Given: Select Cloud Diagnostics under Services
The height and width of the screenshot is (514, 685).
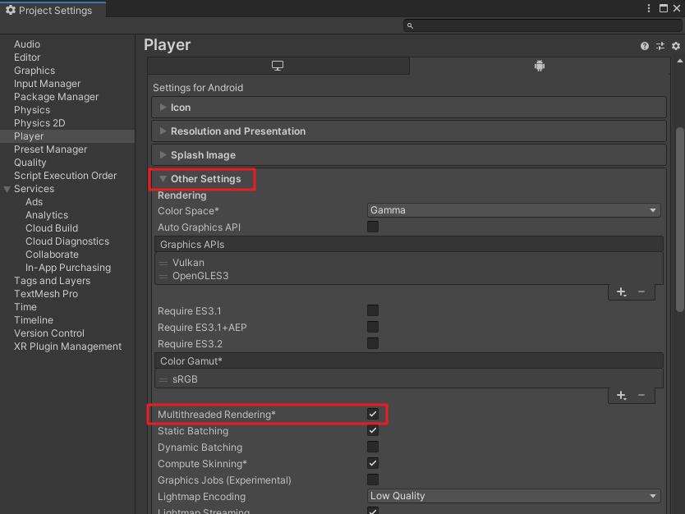Looking at the screenshot, I should click(x=67, y=241).
